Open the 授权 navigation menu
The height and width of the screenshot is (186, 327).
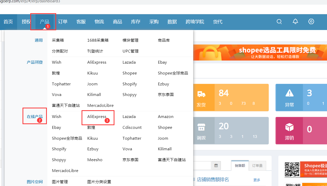(x=26, y=22)
